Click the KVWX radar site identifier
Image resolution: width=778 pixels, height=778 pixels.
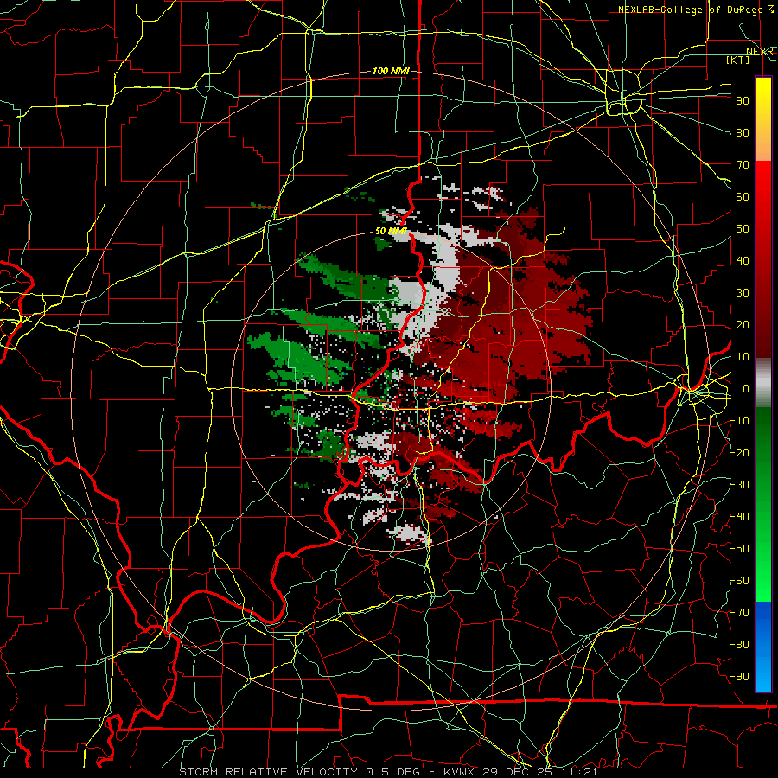click(x=459, y=772)
